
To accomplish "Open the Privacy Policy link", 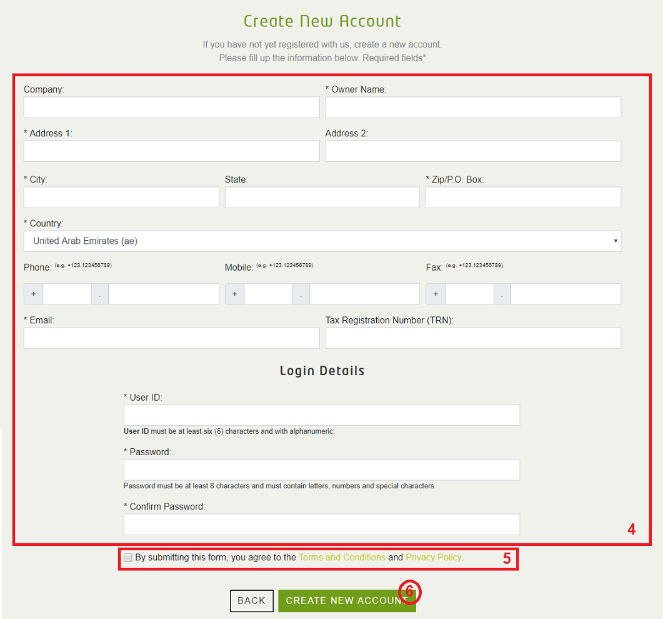I will [x=433, y=558].
